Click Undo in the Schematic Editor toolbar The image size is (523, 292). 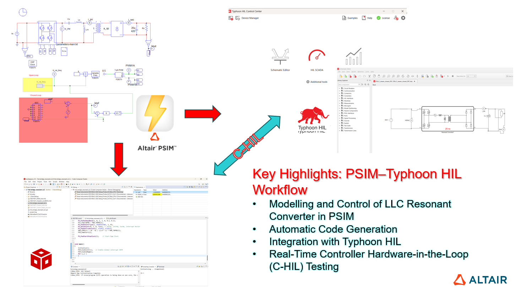click(x=360, y=76)
